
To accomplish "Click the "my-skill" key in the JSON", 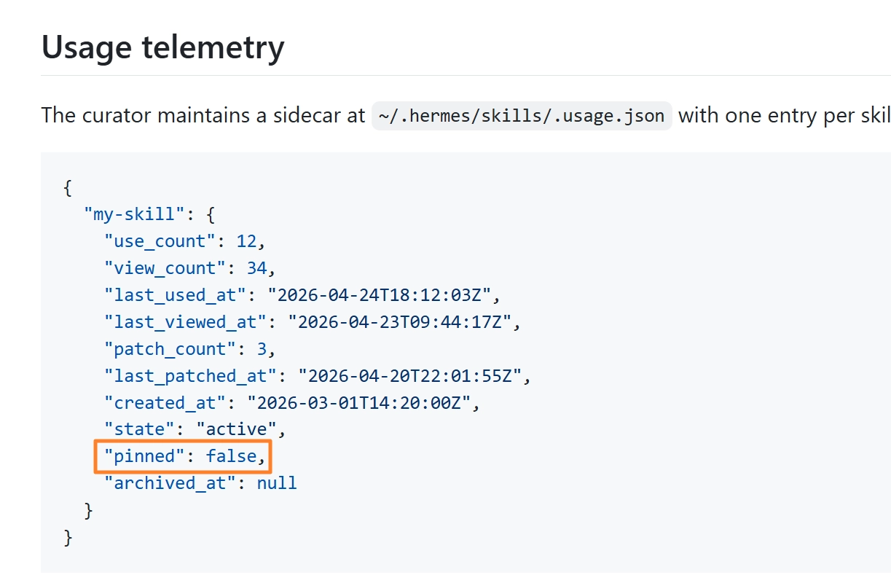I will point(135,214).
